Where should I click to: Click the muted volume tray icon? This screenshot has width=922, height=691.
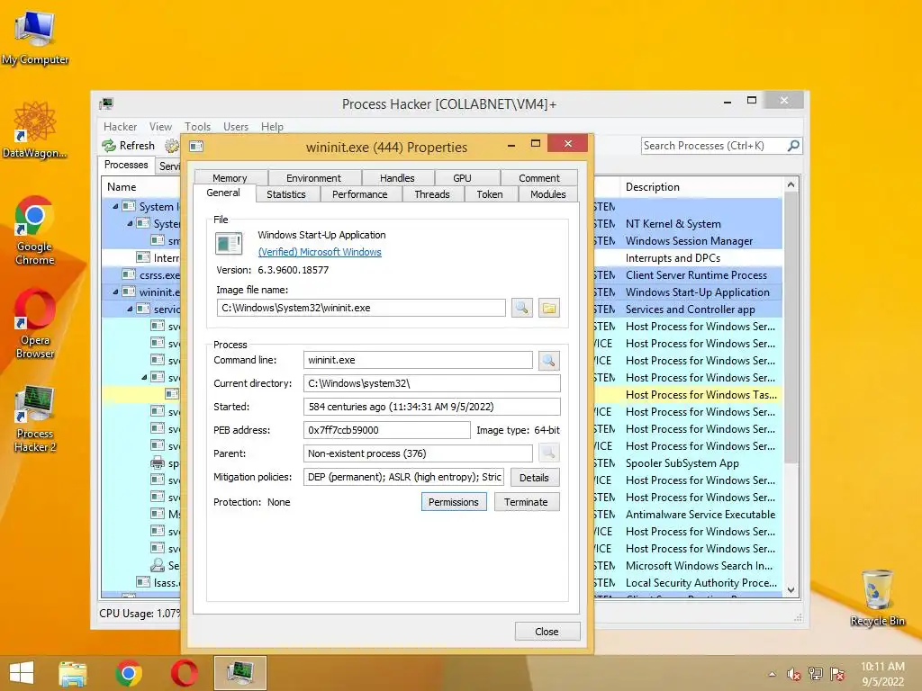(793, 674)
